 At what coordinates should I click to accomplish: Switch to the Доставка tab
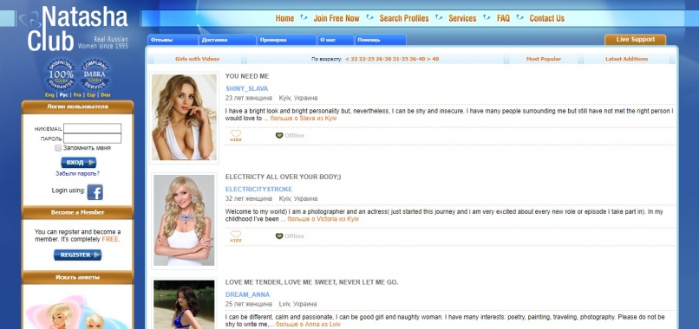point(227,40)
